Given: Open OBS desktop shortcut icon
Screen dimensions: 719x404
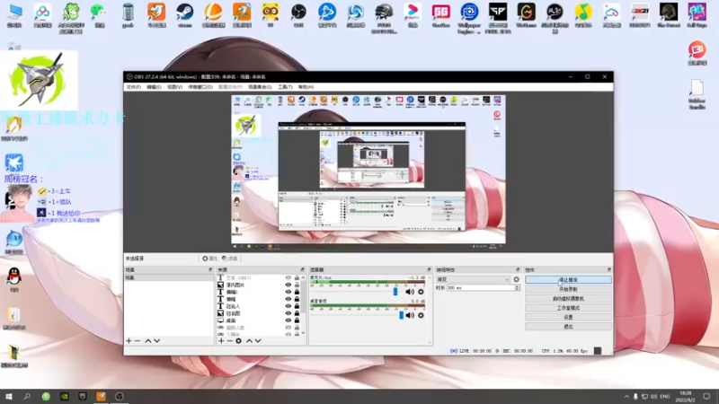Looking at the screenshot, I should [x=298, y=15].
